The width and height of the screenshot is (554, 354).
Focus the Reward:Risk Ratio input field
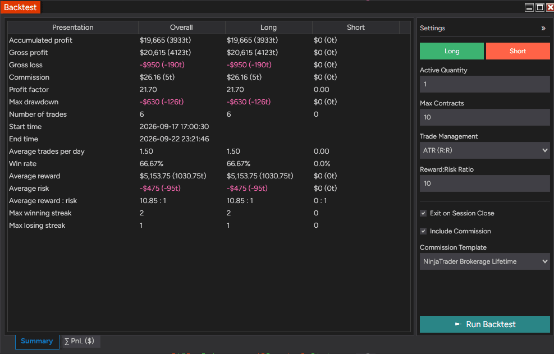pos(484,183)
